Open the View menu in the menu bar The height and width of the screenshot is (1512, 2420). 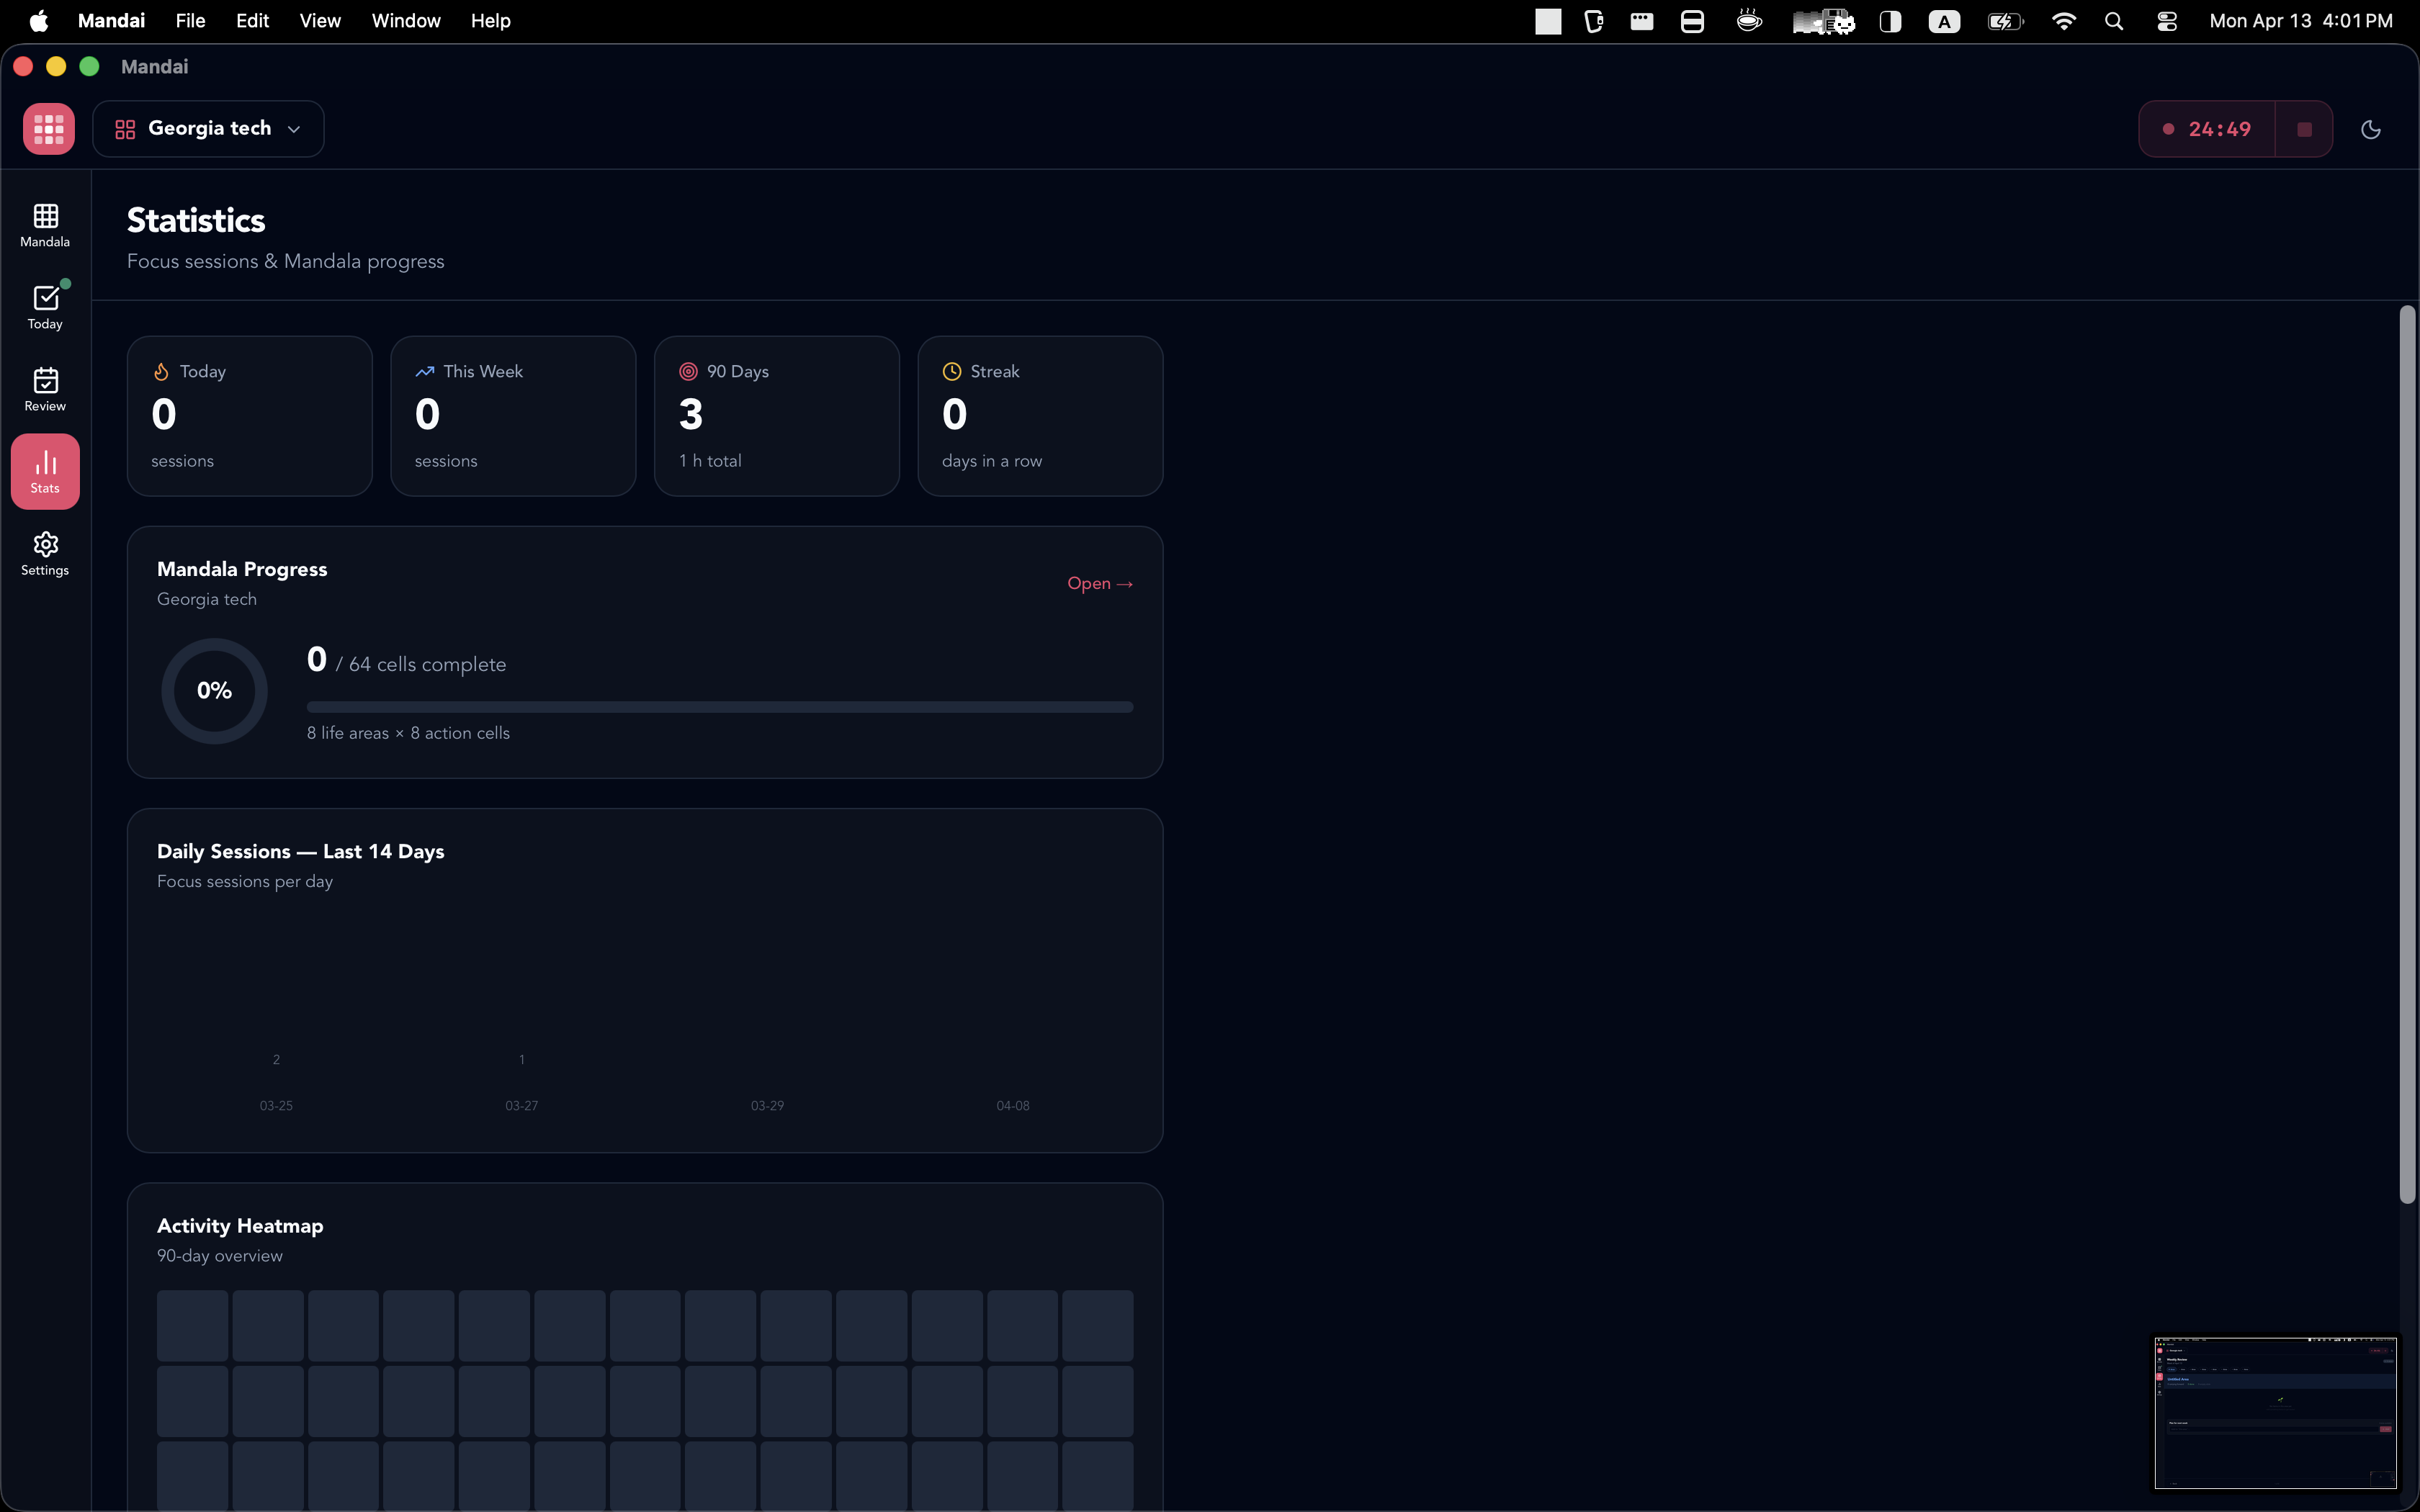318,20
